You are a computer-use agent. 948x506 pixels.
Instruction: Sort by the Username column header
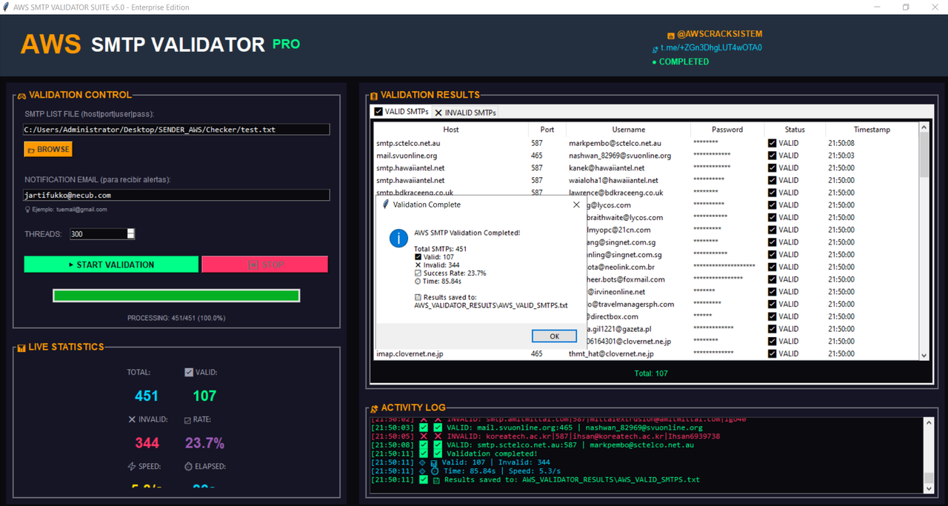[x=629, y=130]
